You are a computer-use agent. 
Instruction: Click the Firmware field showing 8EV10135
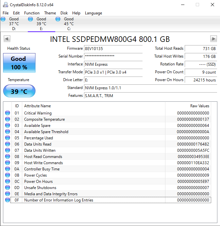[113, 48]
